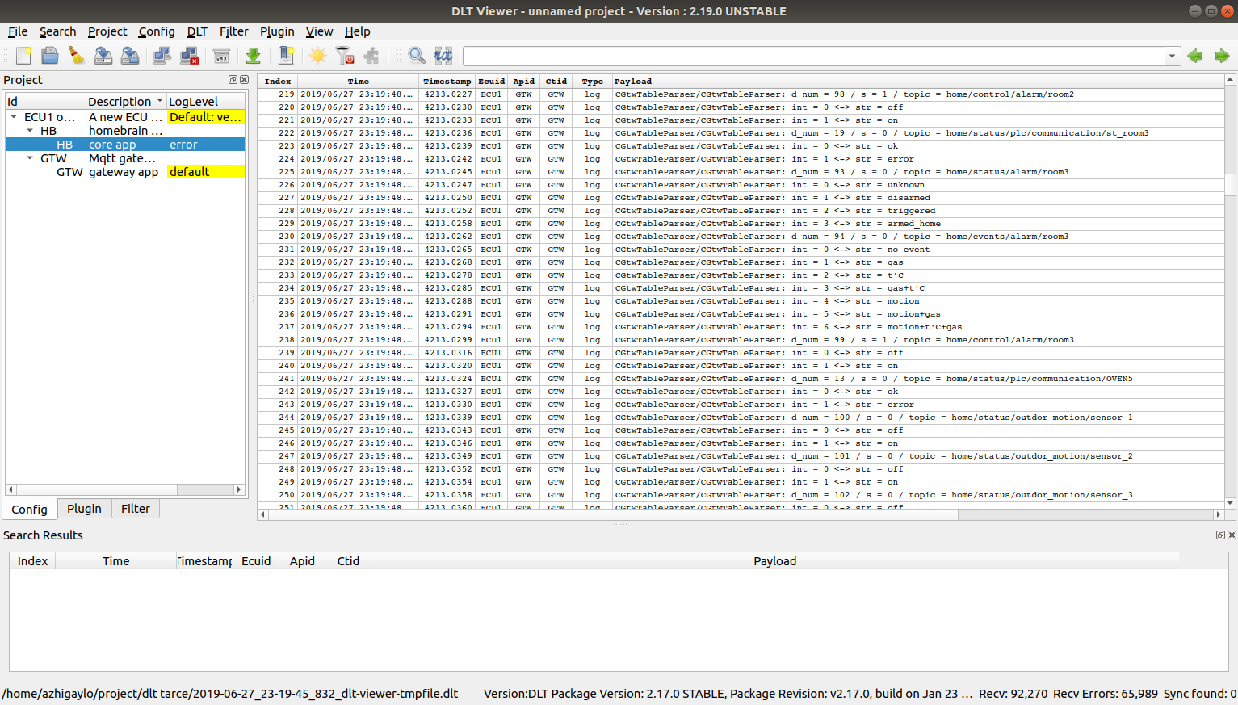Select the row with payload 'armed_home'
The height and width of the screenshot is (705, 1238).
(741, 224)
